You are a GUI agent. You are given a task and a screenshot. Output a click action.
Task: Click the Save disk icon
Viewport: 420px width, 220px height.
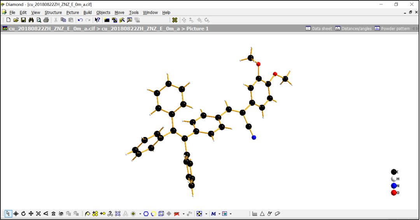[x=23, y=20]
